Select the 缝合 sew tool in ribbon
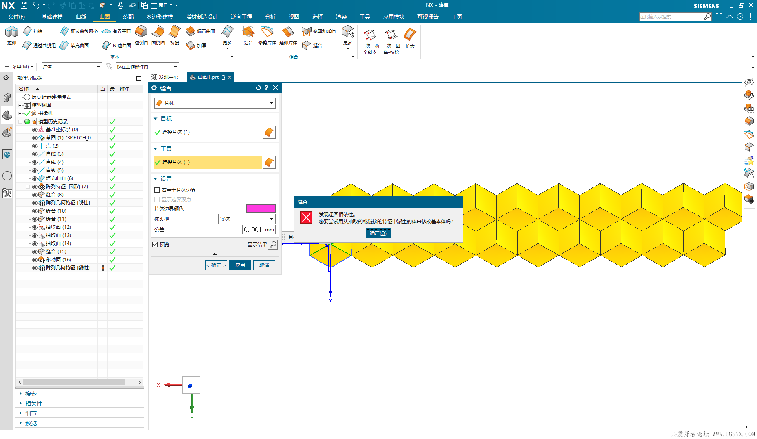Viewport: 757px width, 439px height. [312, 46]
